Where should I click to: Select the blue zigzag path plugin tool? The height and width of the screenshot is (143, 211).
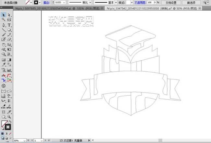tap(4, 80)
